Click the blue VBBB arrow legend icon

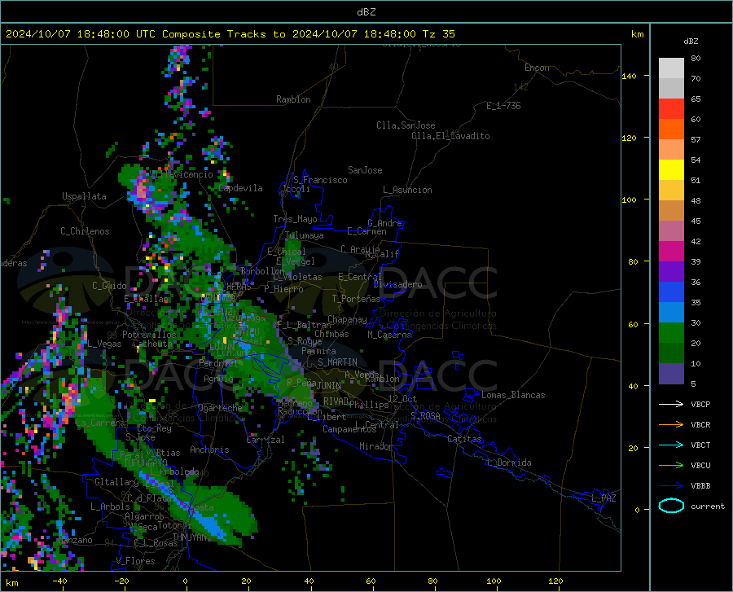point(671,486)
